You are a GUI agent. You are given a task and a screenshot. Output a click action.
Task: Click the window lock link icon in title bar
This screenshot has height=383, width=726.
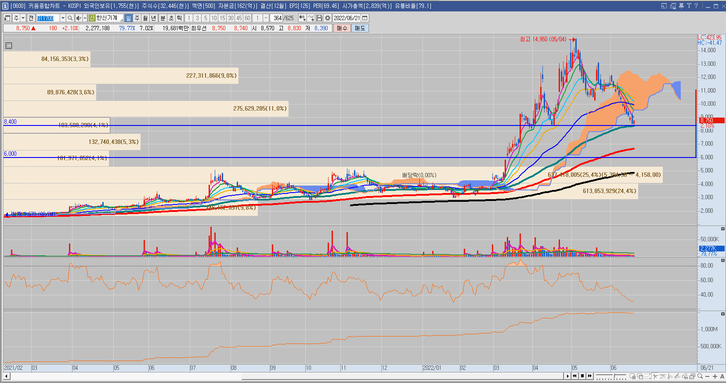pyautogui.click(x=673, y=6)
